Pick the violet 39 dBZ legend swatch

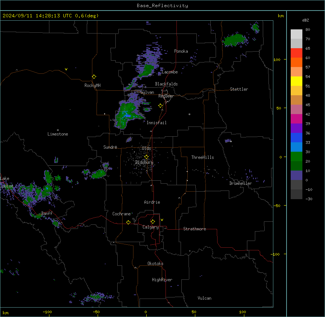[x=296, y=128]
